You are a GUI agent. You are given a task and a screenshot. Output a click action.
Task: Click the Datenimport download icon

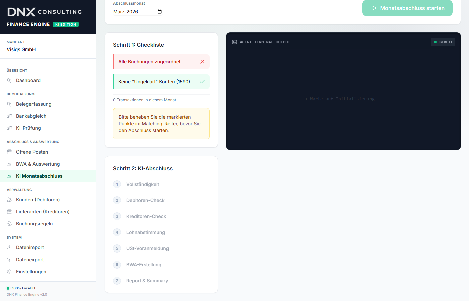[9, 248]
